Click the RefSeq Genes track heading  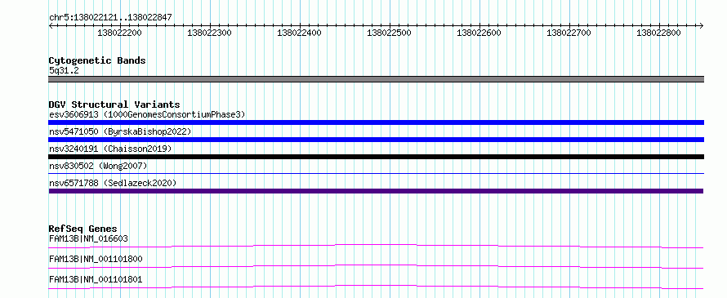point(83,229)
